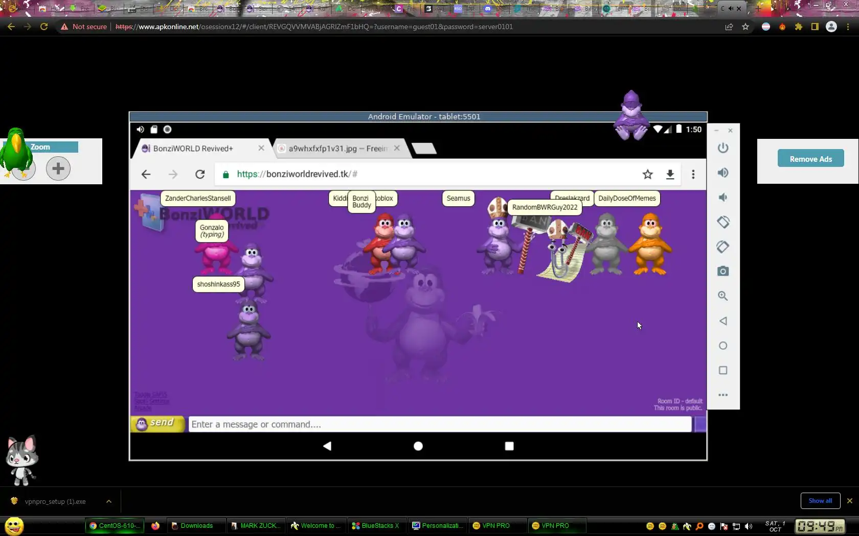
Task: Rotate the emulator left using upper rotate icon
Action: pyautogui.click(x=722, y=222)
